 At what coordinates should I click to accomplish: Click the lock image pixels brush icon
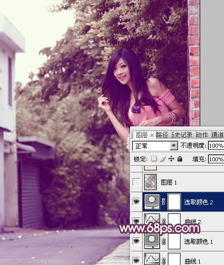click(x=162, y=159)
